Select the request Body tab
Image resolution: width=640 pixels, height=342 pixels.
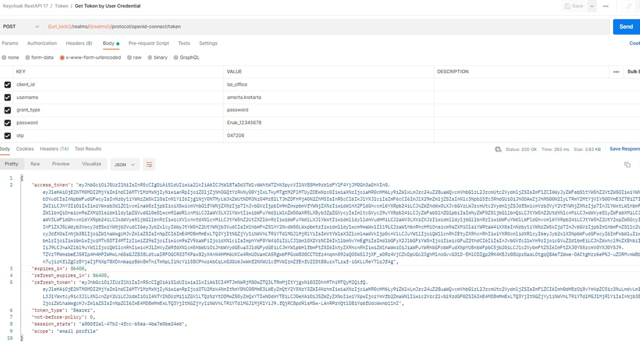click(x=111, y=43)
